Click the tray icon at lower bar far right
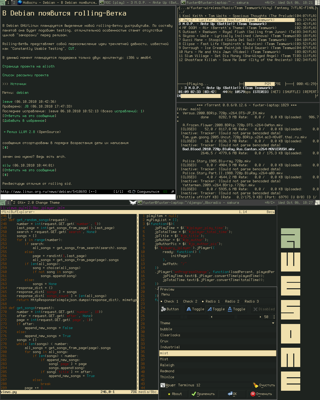Screen dimensions: 320x400 pos(317,202)
